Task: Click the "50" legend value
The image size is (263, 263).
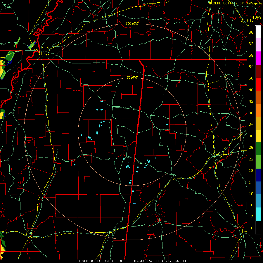Action: [251, 78]
